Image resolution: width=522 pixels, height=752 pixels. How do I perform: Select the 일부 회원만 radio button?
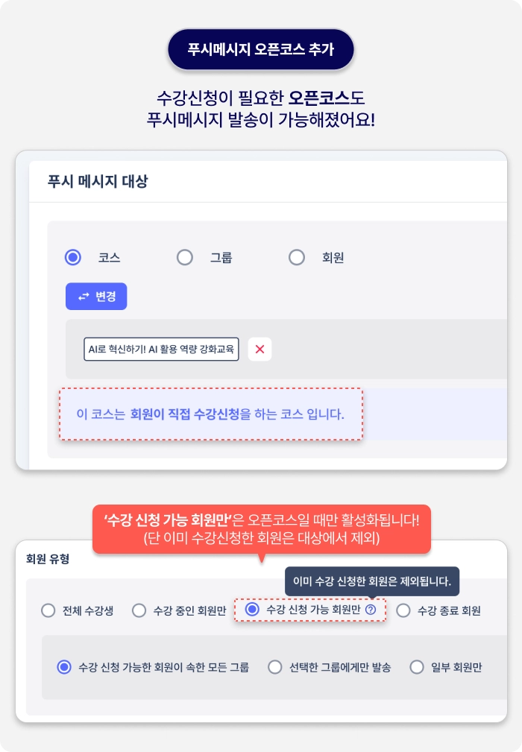[417, 667]
